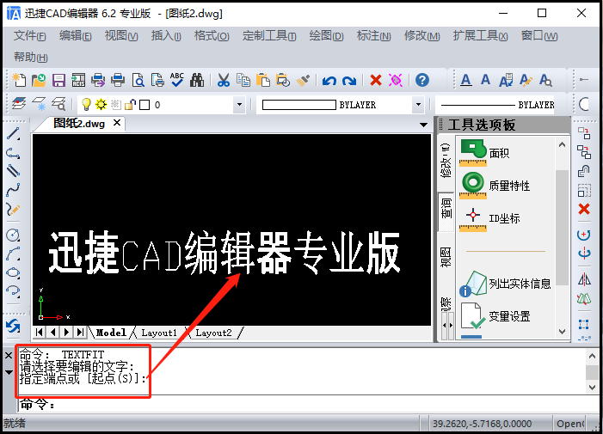Image resolution: width=603 pixels, height=434 pixels.
Task: Select the 视图 palette tab
Action: pos(446,257)
